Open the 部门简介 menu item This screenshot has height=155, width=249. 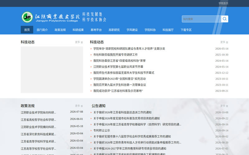42,30
